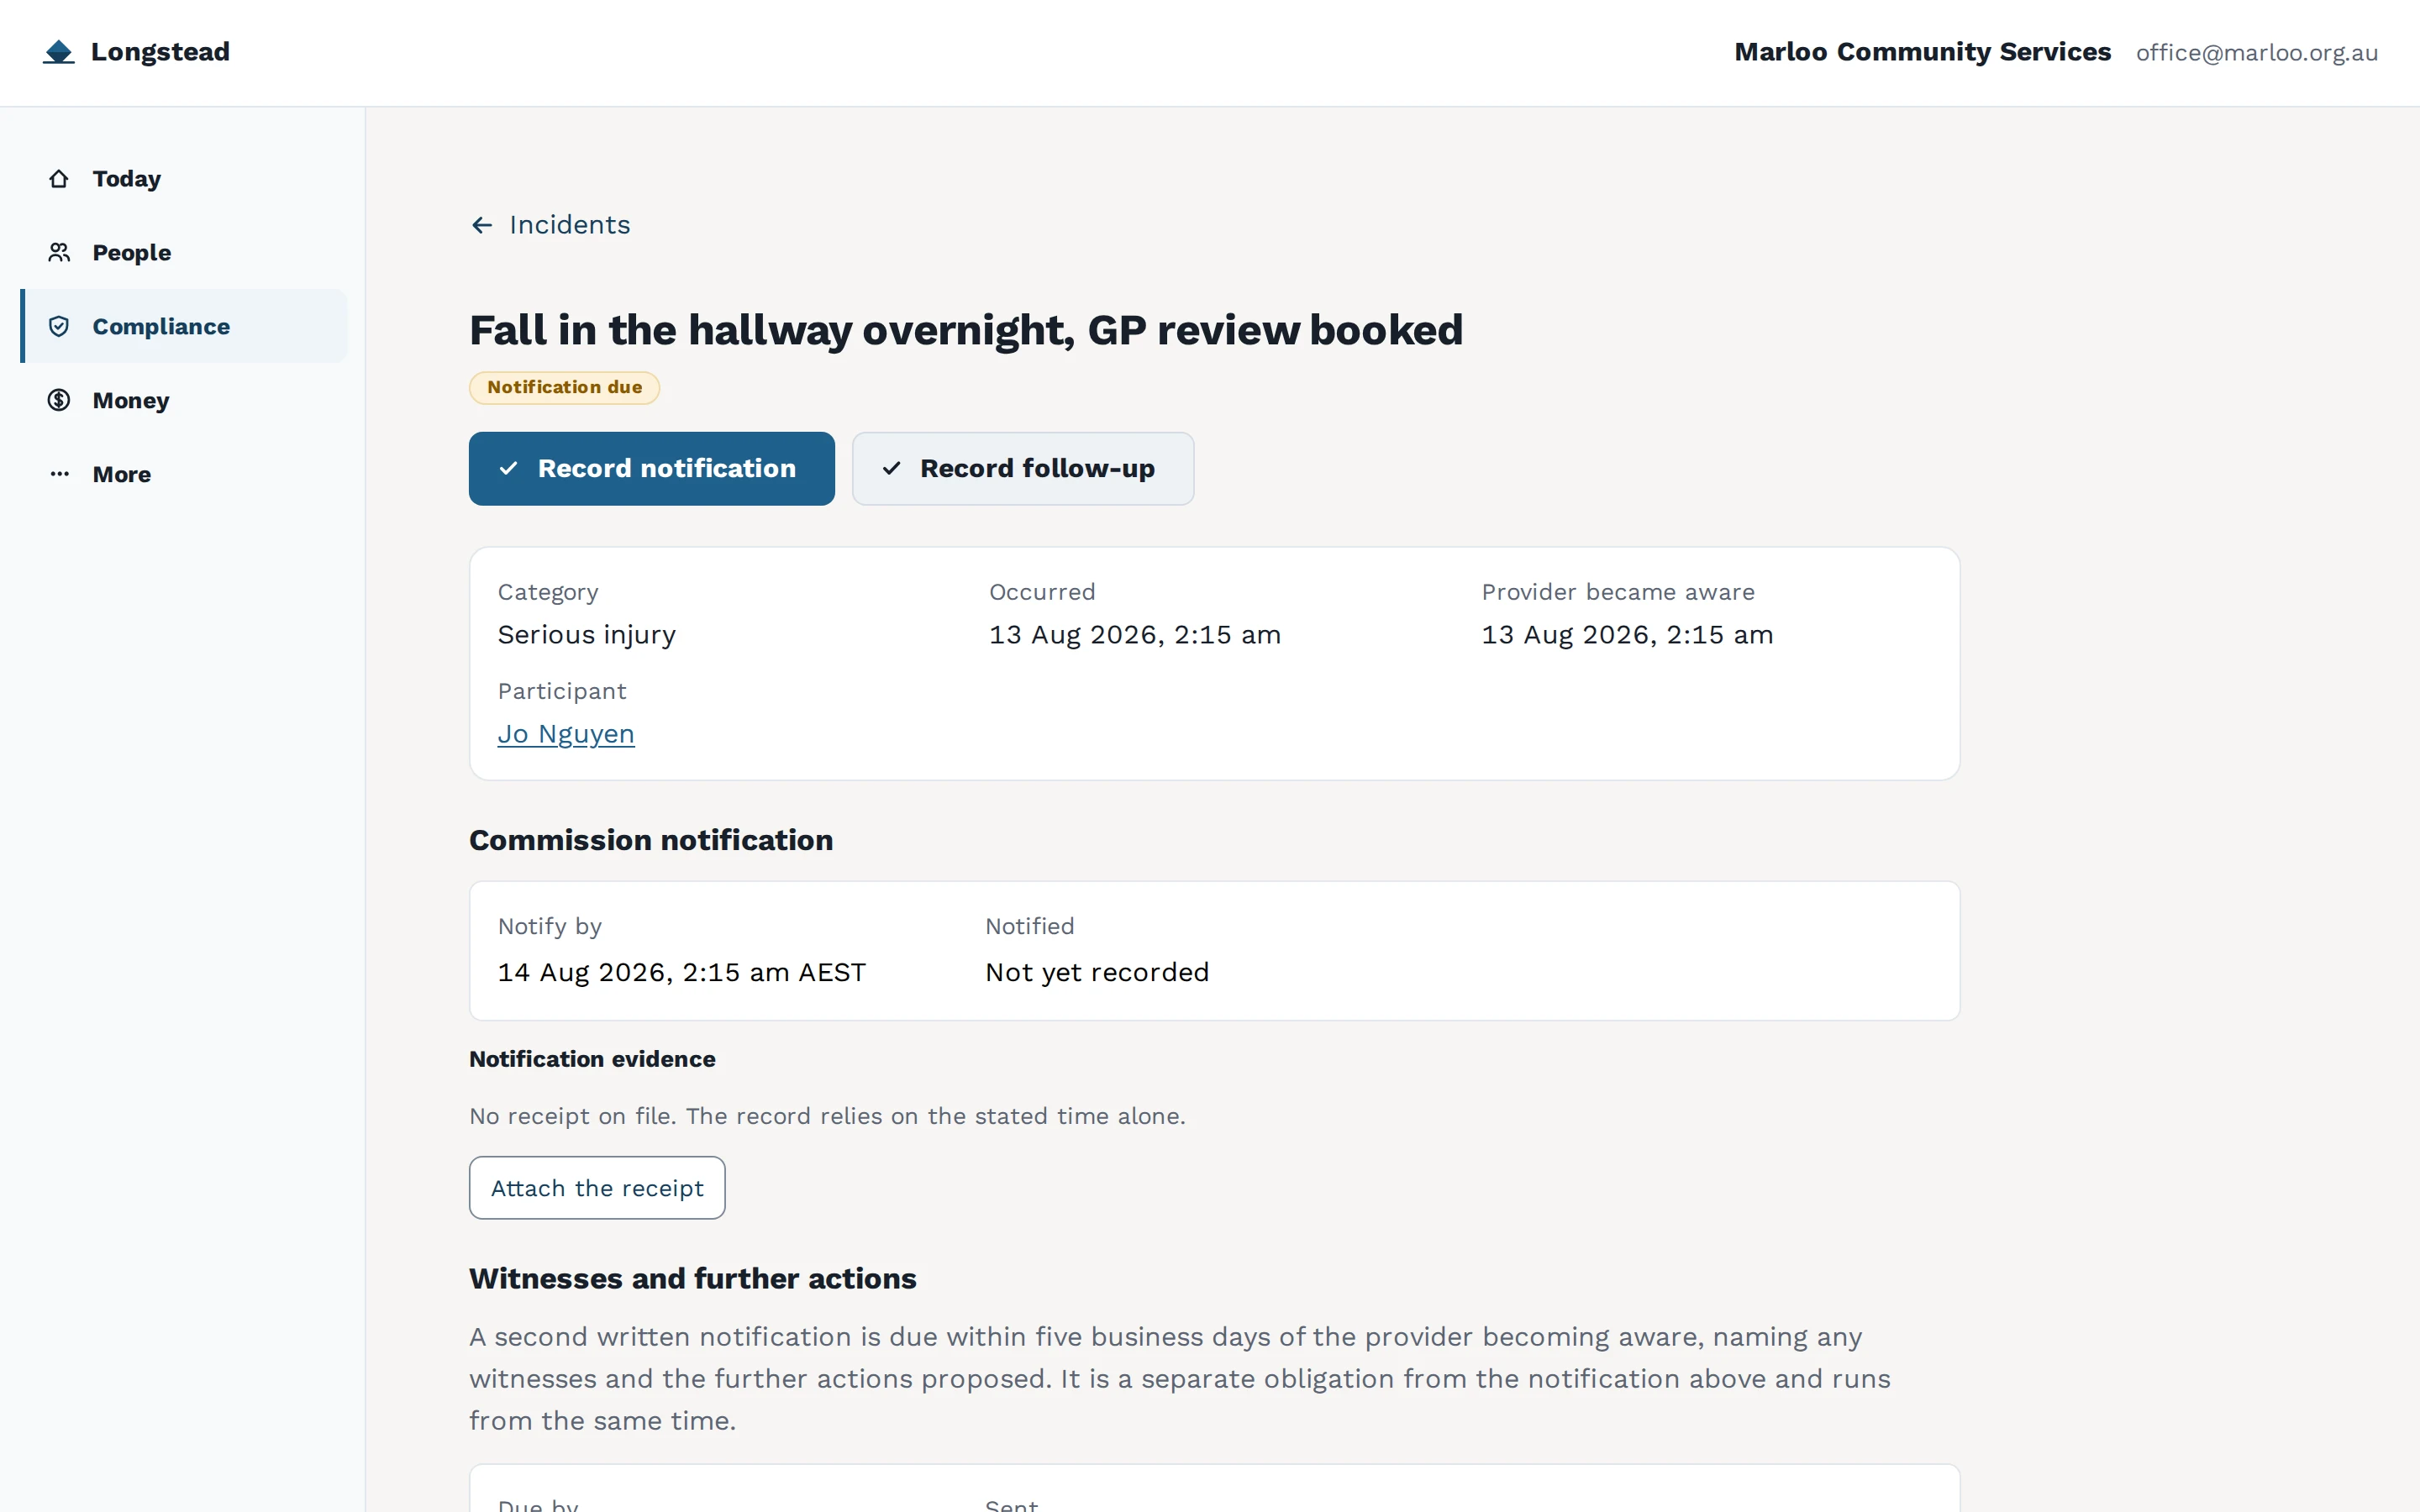Click the Compliance shield icon
The image size is (2420, 1512).
point(59,327)
